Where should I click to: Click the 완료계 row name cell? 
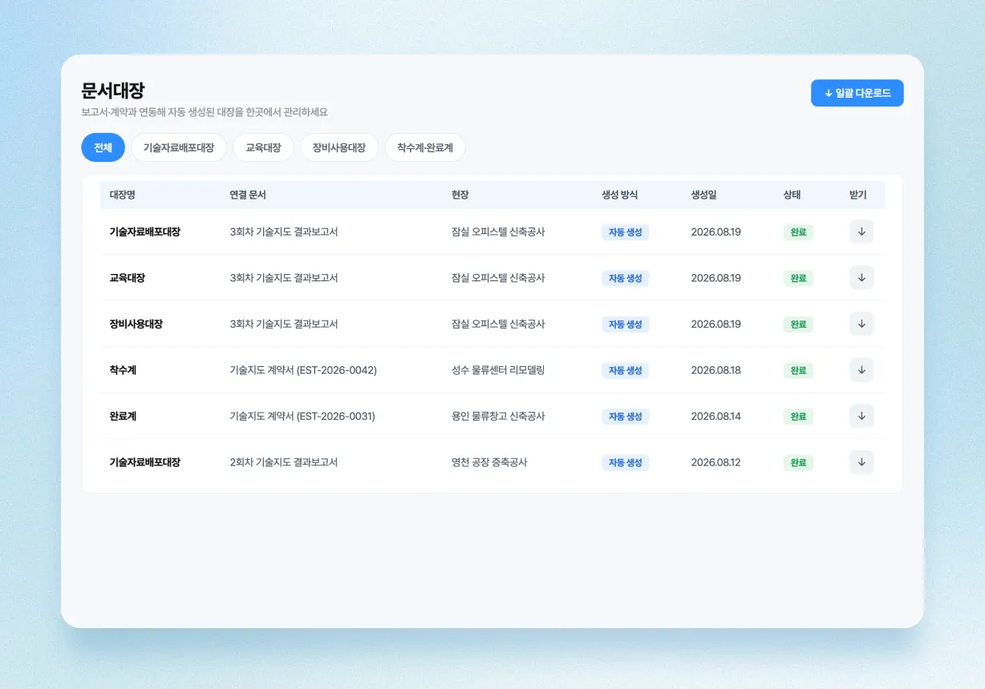[123, 416]
